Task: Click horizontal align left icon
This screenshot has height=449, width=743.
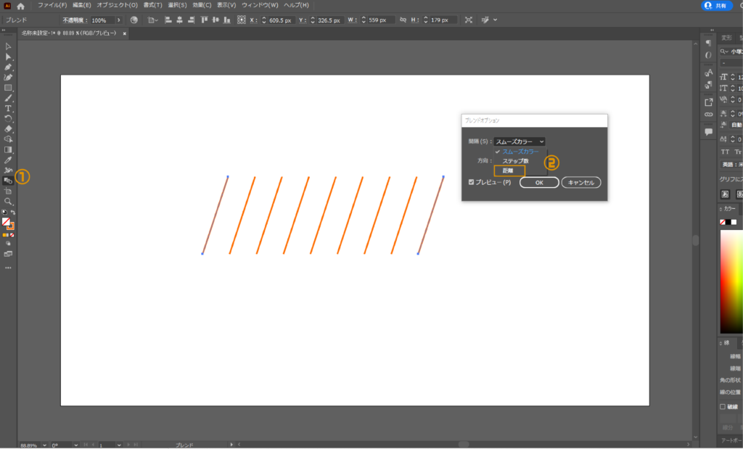Action: [168, 20]
